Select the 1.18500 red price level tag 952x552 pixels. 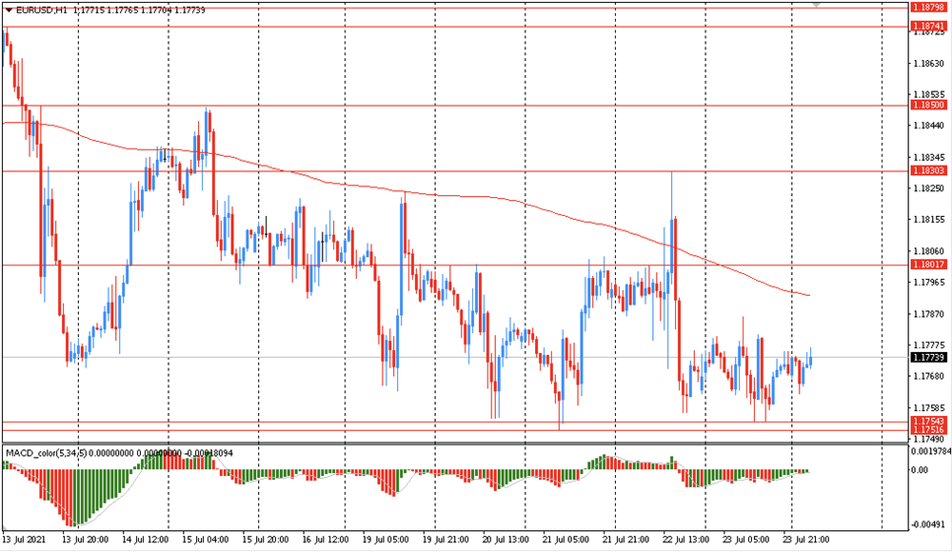coord(929,105)
